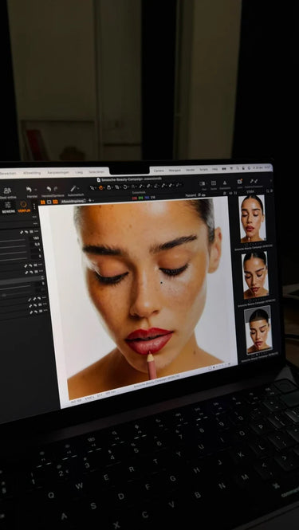The image size is (299, 530).
Task: Open the dropdown arrow next to Herstel
Action: (36, 190)
